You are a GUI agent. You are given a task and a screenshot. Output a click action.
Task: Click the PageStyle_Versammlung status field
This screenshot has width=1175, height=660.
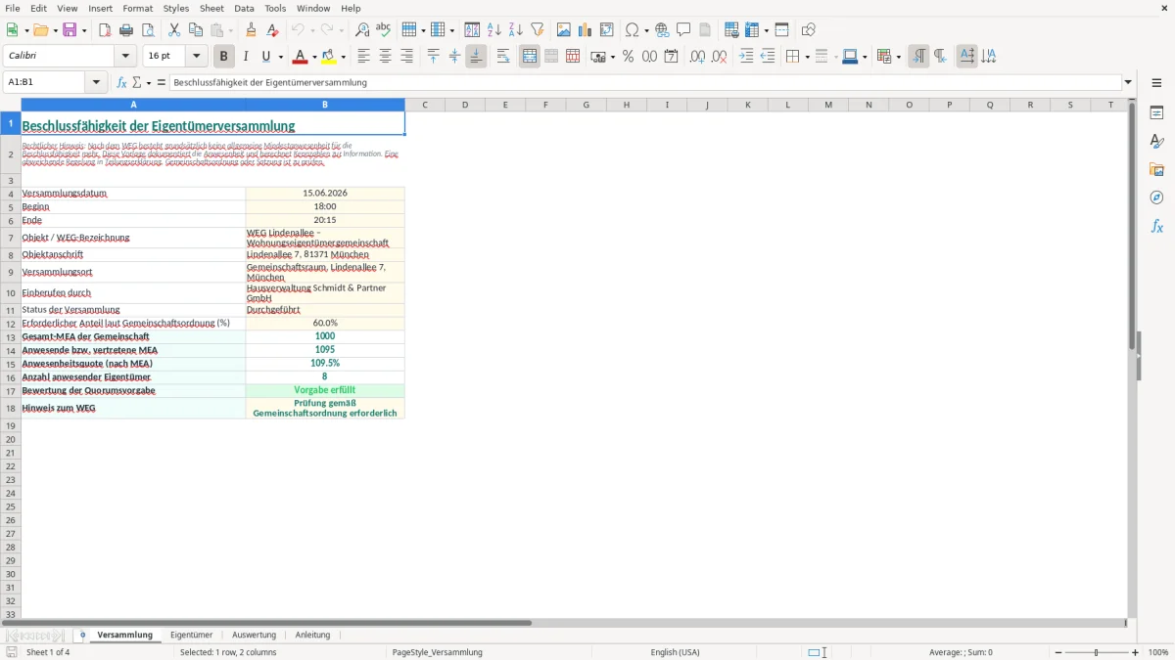point(437,652)
